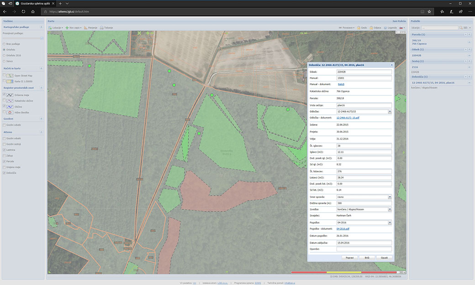Open the Izvedba dropdown in dialog
This screenshot has width=475, height=285.
point(390,209)
